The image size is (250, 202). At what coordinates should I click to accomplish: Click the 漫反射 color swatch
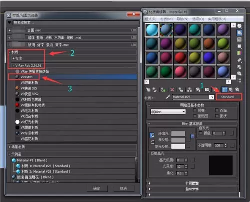coord(178,140)
